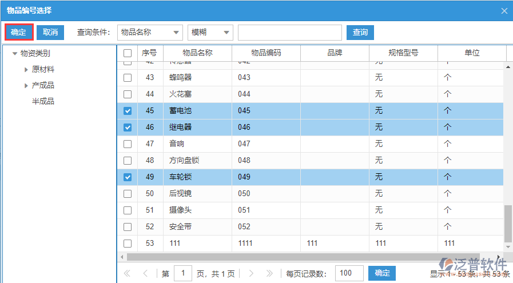Uncheck the row 45 蓄电池 checkbox
Image resolution: width=513 pixels, height=283 pixels.
[128, 111]
